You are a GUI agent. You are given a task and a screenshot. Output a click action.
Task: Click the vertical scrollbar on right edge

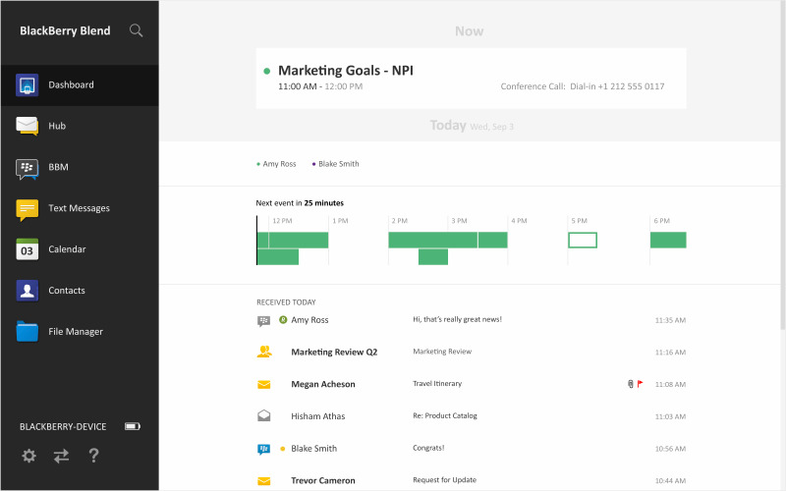pyautogui.click(x=782, y=165)
